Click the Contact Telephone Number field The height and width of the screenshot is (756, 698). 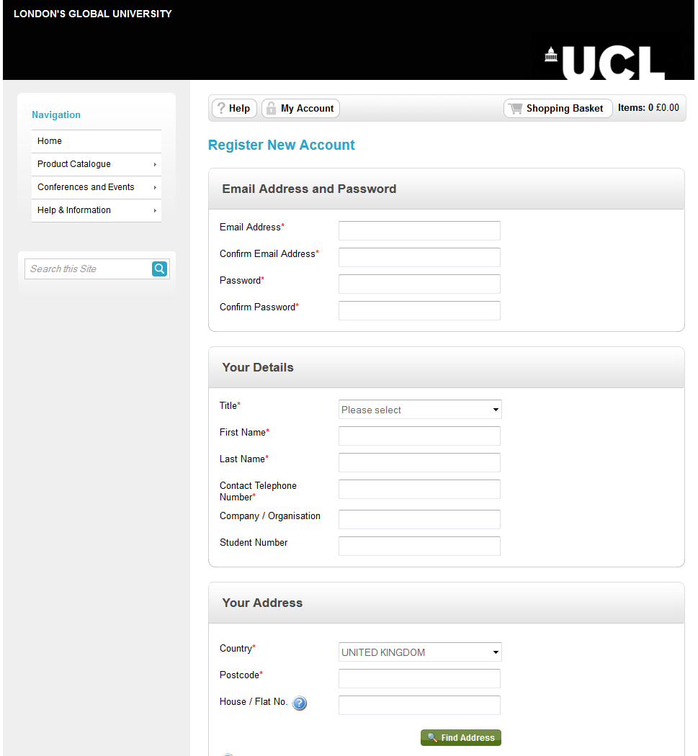tap(419, 489)
